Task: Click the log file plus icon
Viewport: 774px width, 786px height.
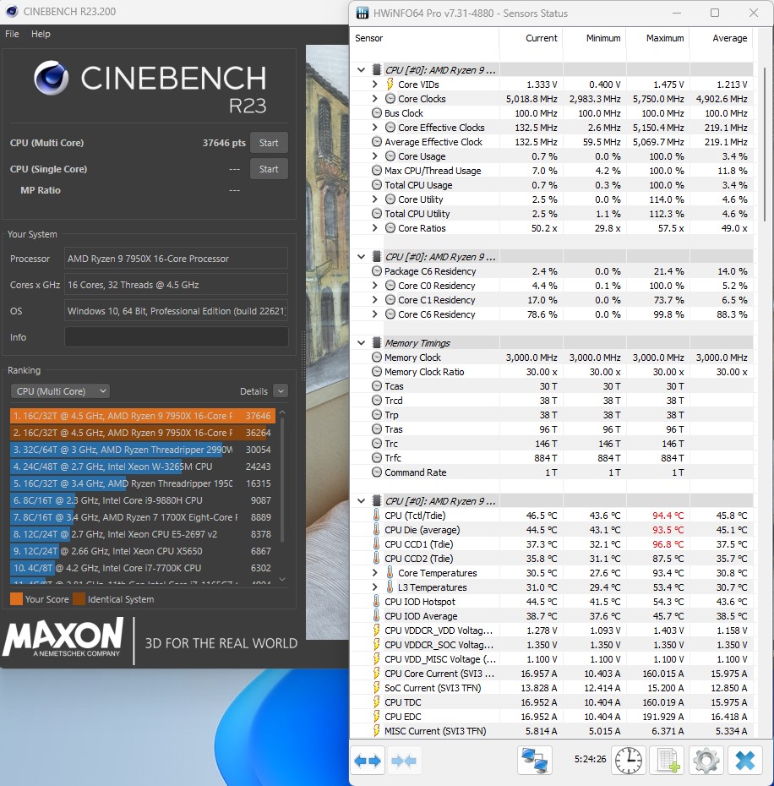Action: (668, 761)
